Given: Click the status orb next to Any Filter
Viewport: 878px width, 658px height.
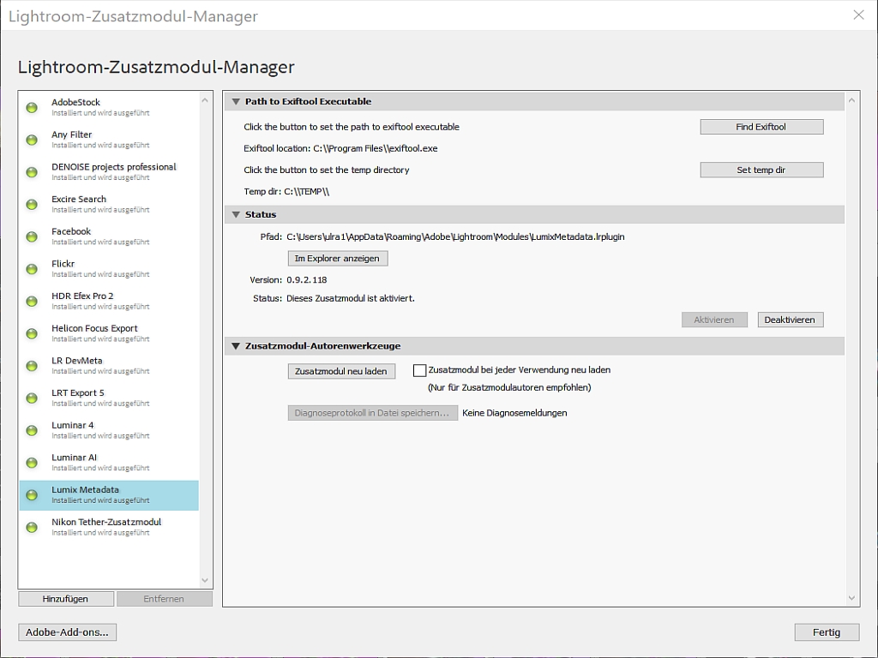Looking at the screenshot, I should tap(31, 140).
